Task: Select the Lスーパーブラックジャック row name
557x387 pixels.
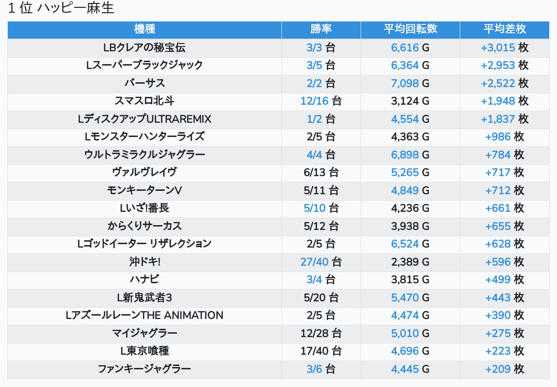Action: pos(145,65)
